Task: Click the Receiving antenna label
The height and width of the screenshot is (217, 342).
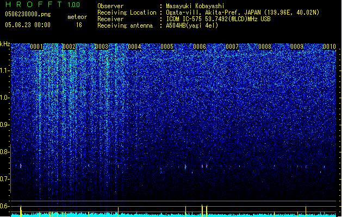Action: (125, 25)
